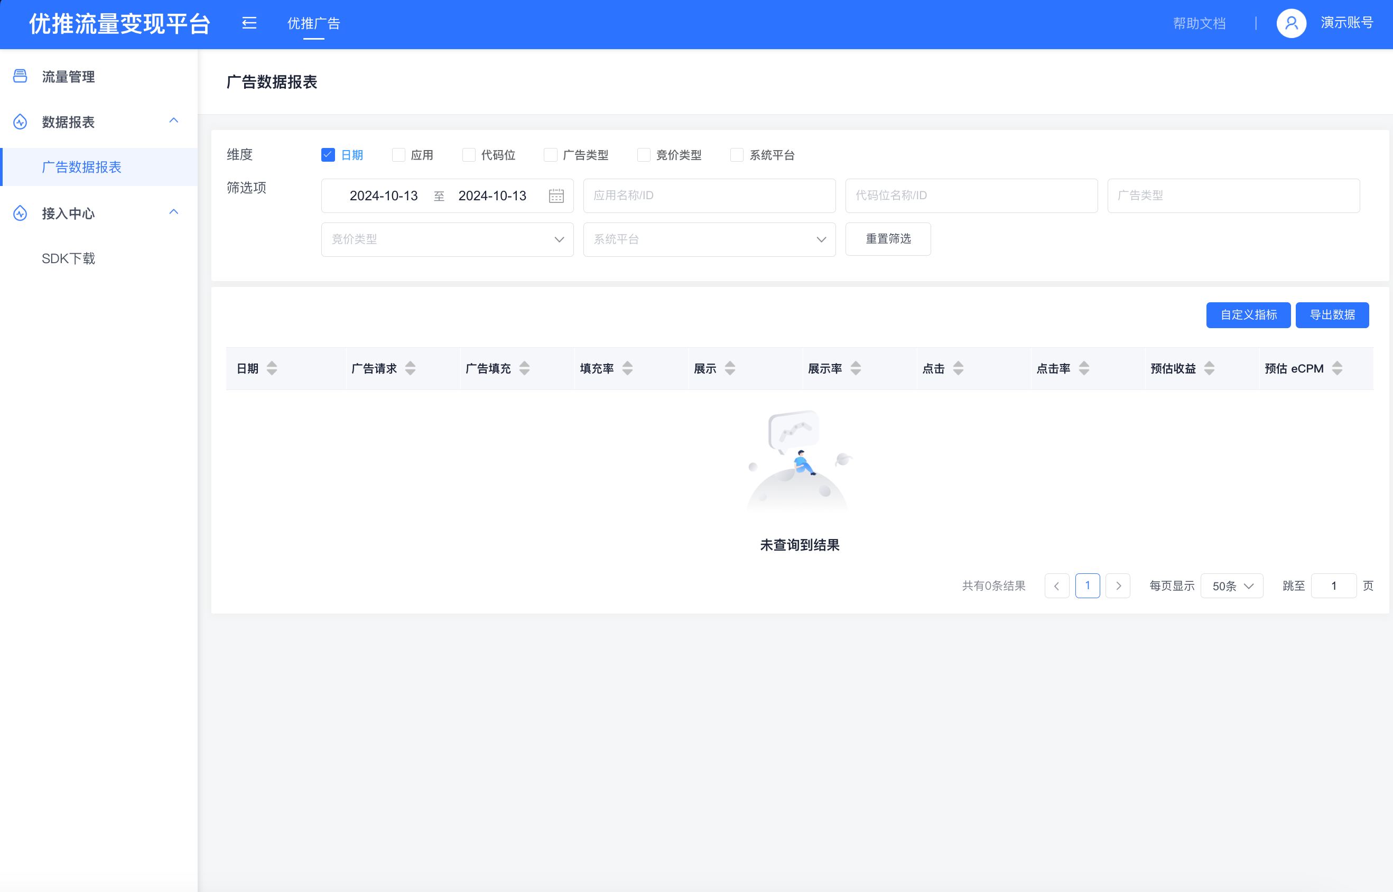1393x892 pixels.
Task: Focus the 代码位名称/ID input
Action: (x=971, y=196)
